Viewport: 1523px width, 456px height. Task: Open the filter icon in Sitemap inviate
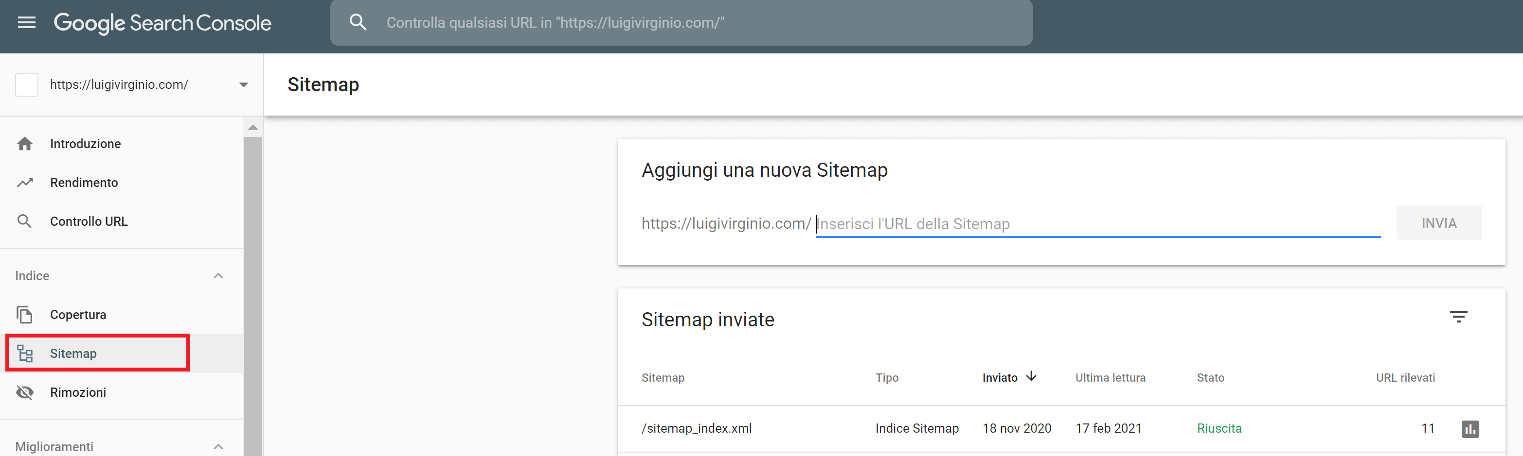[x=1458, y=317]
